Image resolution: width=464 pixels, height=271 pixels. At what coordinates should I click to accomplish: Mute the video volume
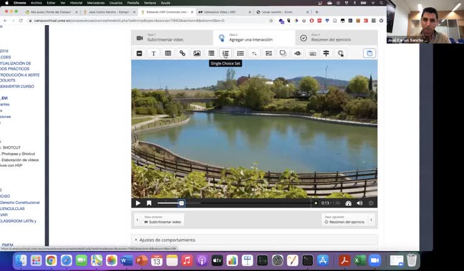pyautogui.click(x=360, y=203)
